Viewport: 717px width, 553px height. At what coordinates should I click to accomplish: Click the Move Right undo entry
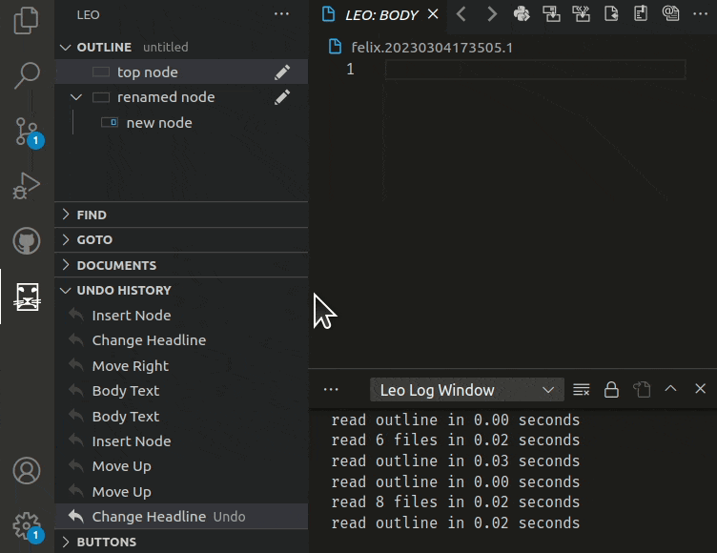pyautogui.click(x=181, y=366)
